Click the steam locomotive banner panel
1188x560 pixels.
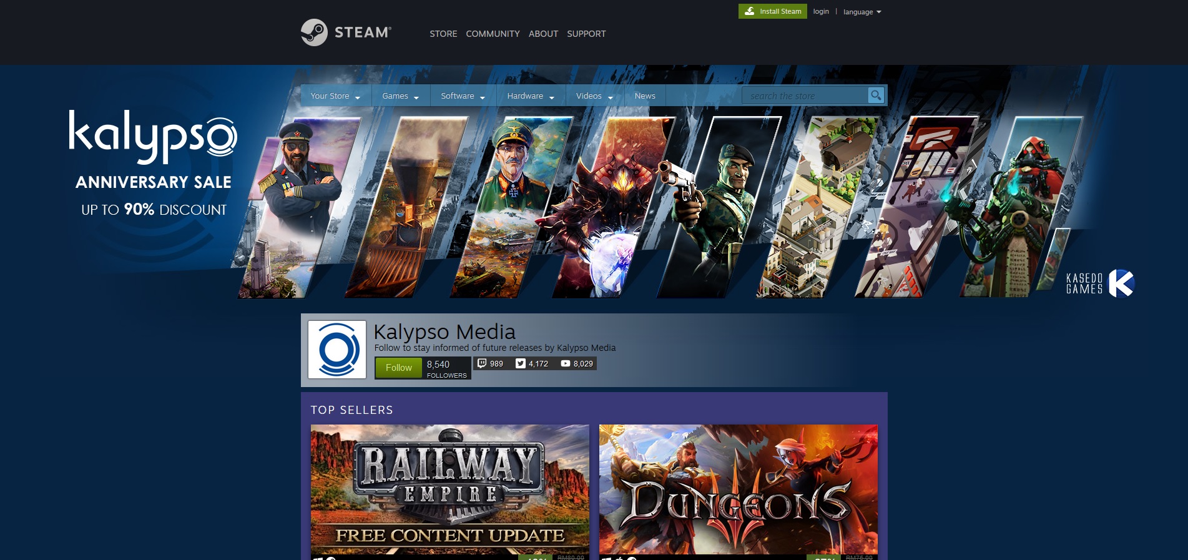[x=406, y=208]
